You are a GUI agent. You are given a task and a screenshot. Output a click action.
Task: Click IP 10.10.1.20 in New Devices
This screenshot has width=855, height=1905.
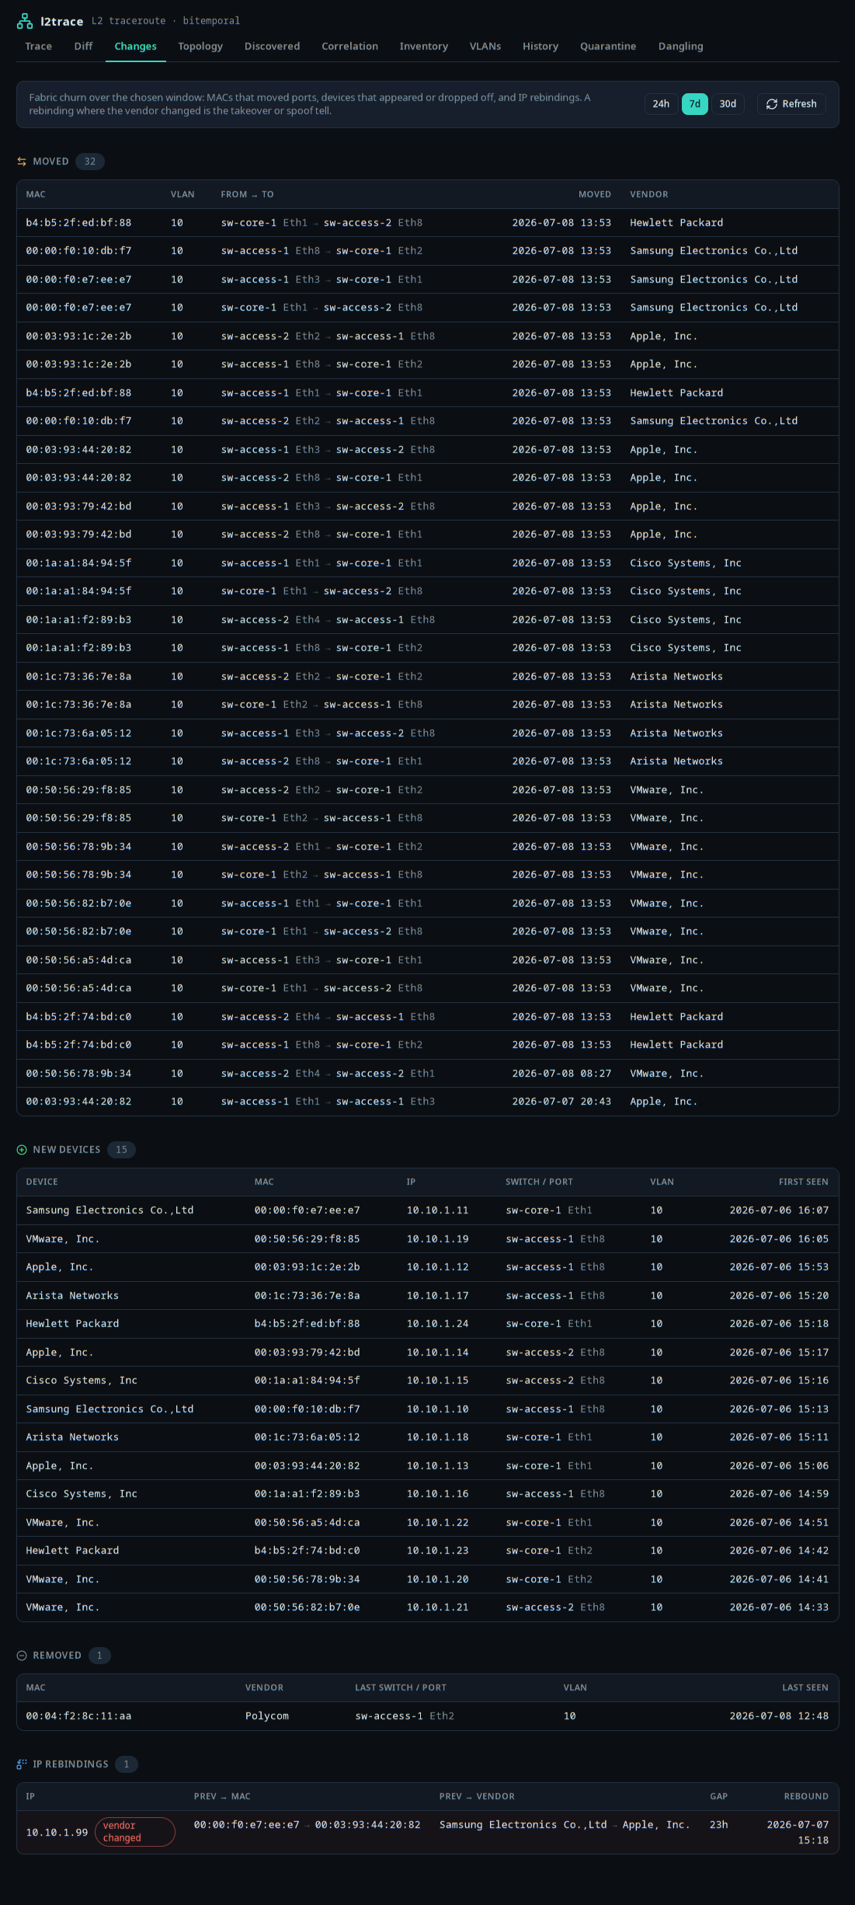[437, 1579]
